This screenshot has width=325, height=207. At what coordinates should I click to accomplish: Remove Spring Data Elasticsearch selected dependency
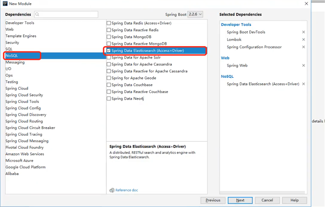coord(303,84)
